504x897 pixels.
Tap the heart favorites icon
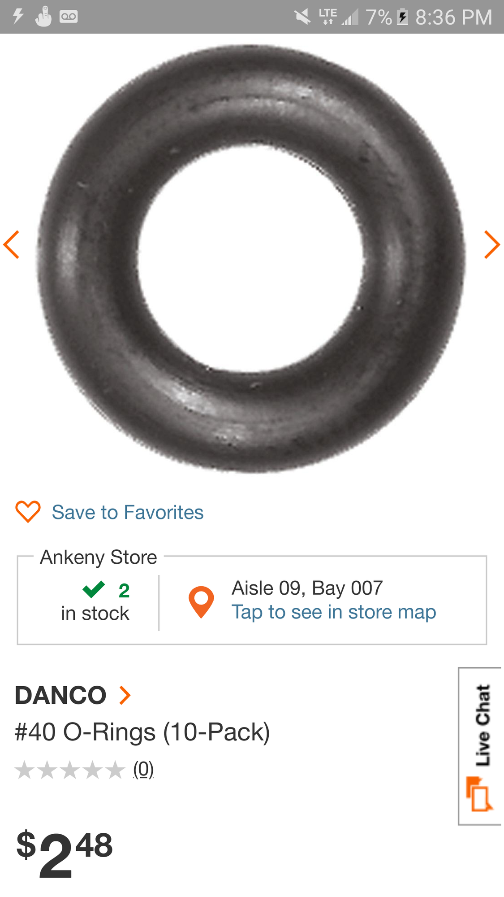(x=28, y=512)
